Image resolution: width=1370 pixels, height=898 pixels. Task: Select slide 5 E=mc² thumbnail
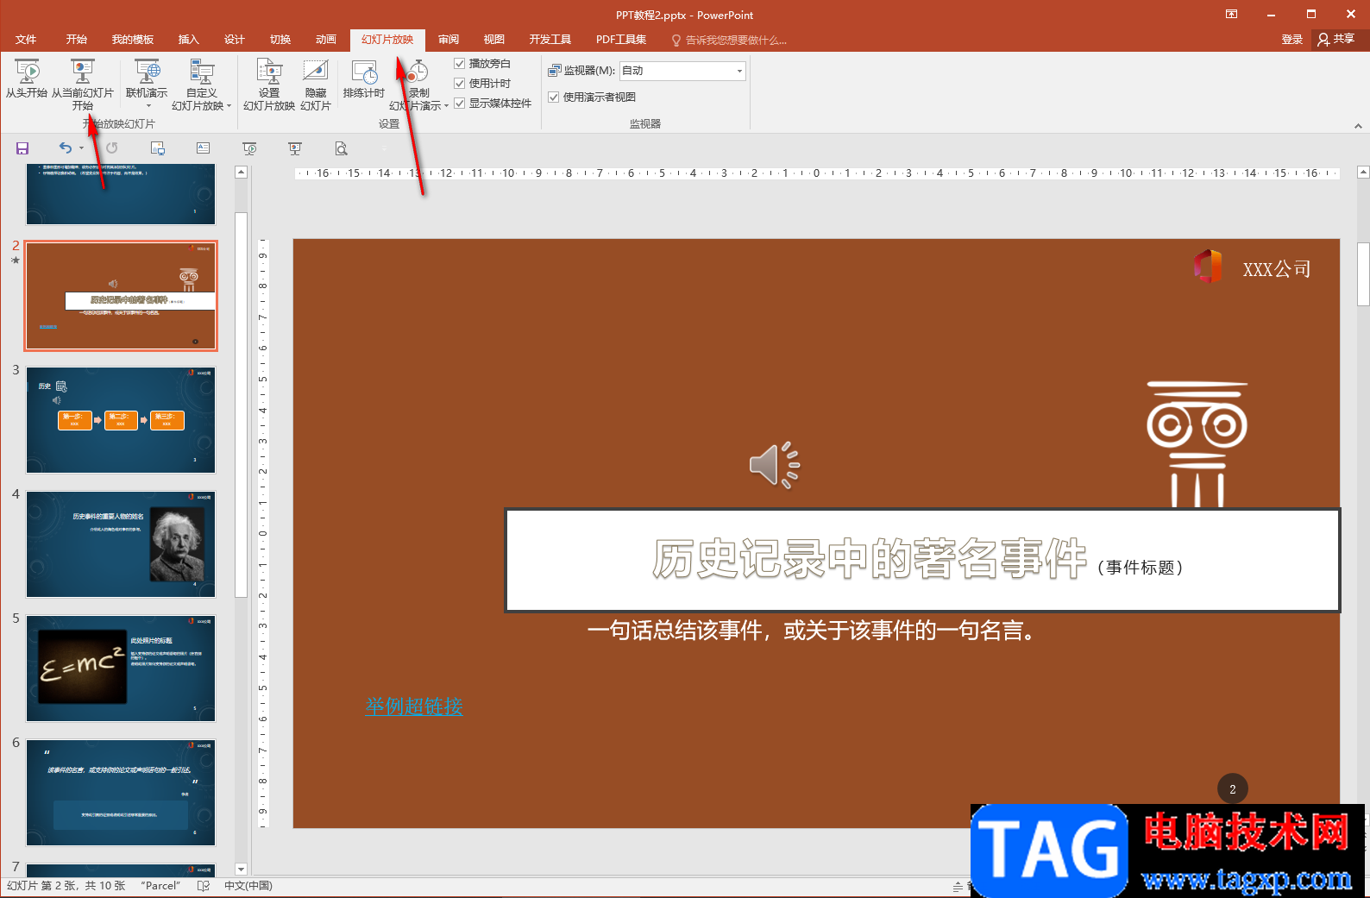pyautogui.click(x=121, y=669)
